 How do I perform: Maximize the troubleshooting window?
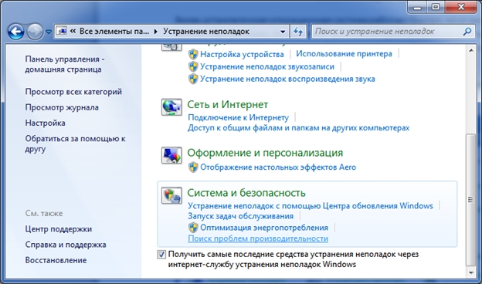click(436, 8)
